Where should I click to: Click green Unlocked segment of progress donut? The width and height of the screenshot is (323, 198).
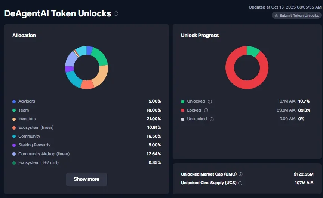coord(253,51)
